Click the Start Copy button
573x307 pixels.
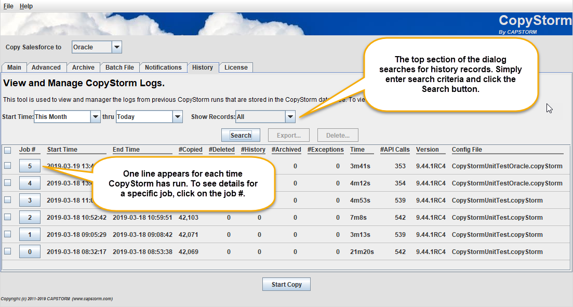click(287, 284)
